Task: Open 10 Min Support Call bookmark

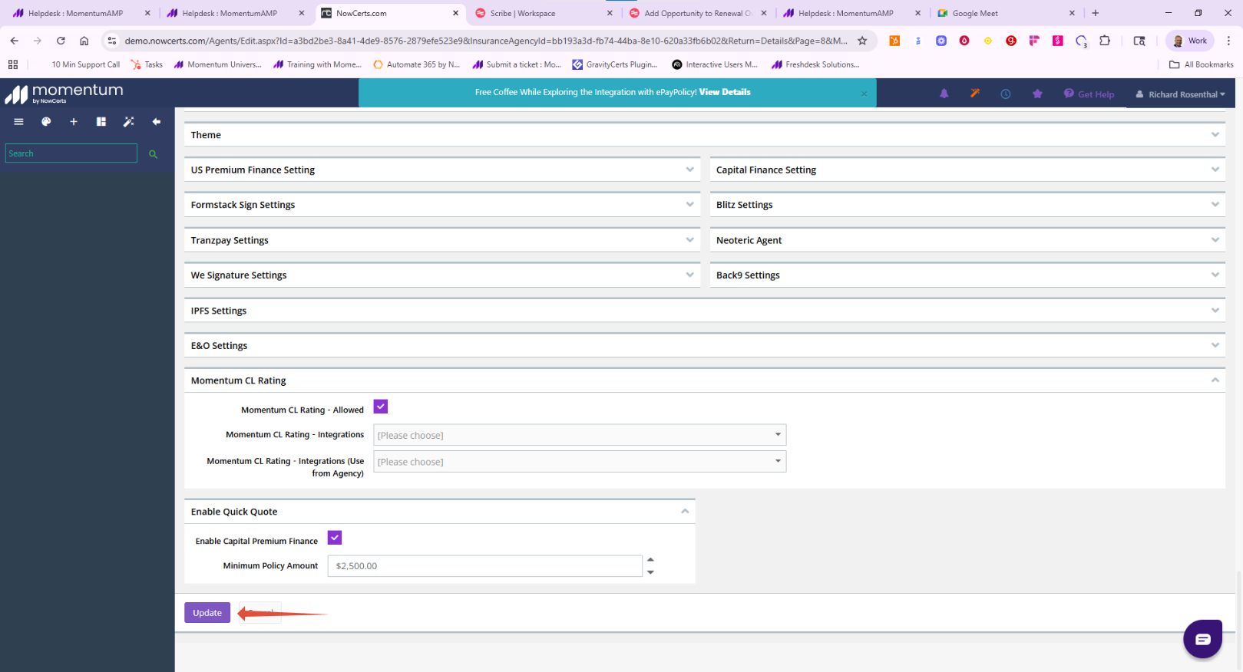Action: coord(85,64)
